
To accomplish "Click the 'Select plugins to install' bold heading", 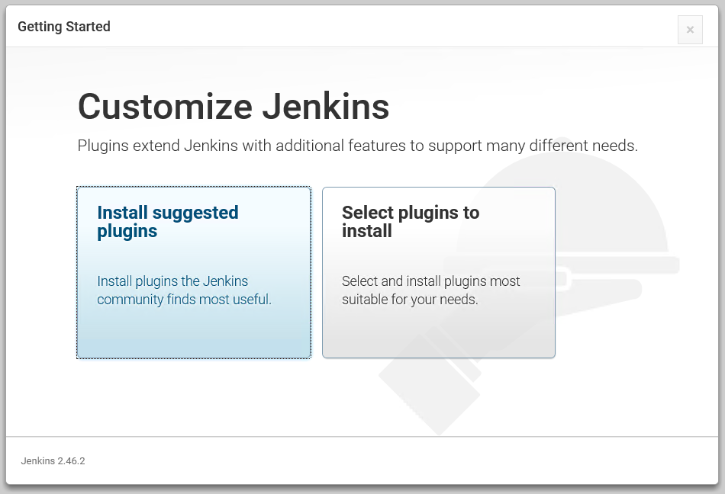I will point(411,222).
